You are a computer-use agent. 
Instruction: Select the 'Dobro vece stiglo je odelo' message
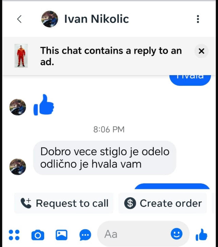pyautogui.click(x=105, y=158)
